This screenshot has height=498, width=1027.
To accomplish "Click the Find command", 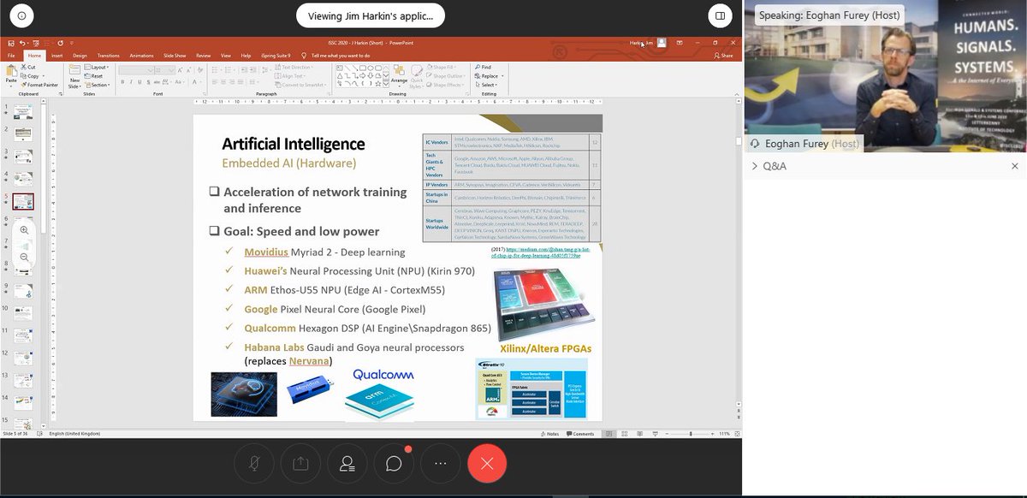I will coord(483,67).
